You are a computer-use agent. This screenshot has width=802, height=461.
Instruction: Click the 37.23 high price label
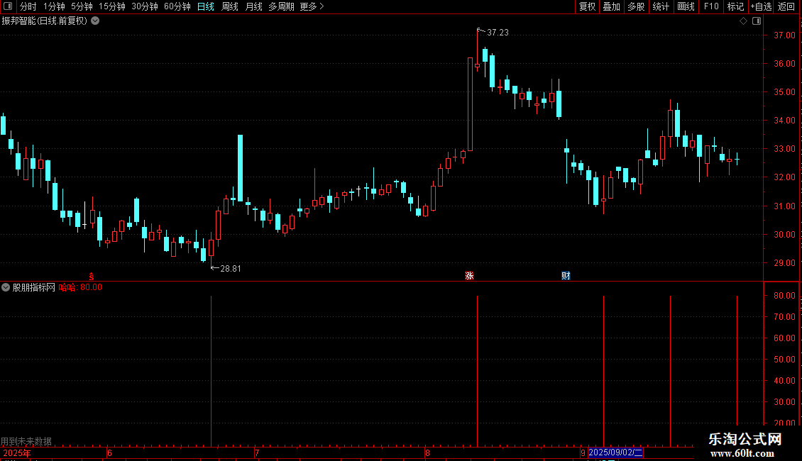pyautogui.click(x=498, y=32)
